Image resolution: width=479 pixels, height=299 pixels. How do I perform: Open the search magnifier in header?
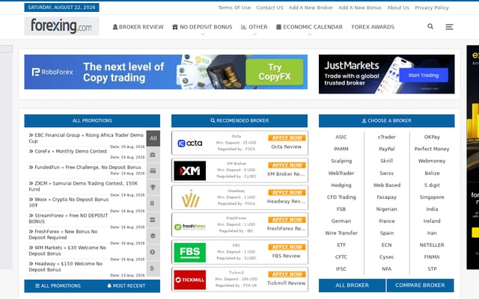click(x=430, y=27)
